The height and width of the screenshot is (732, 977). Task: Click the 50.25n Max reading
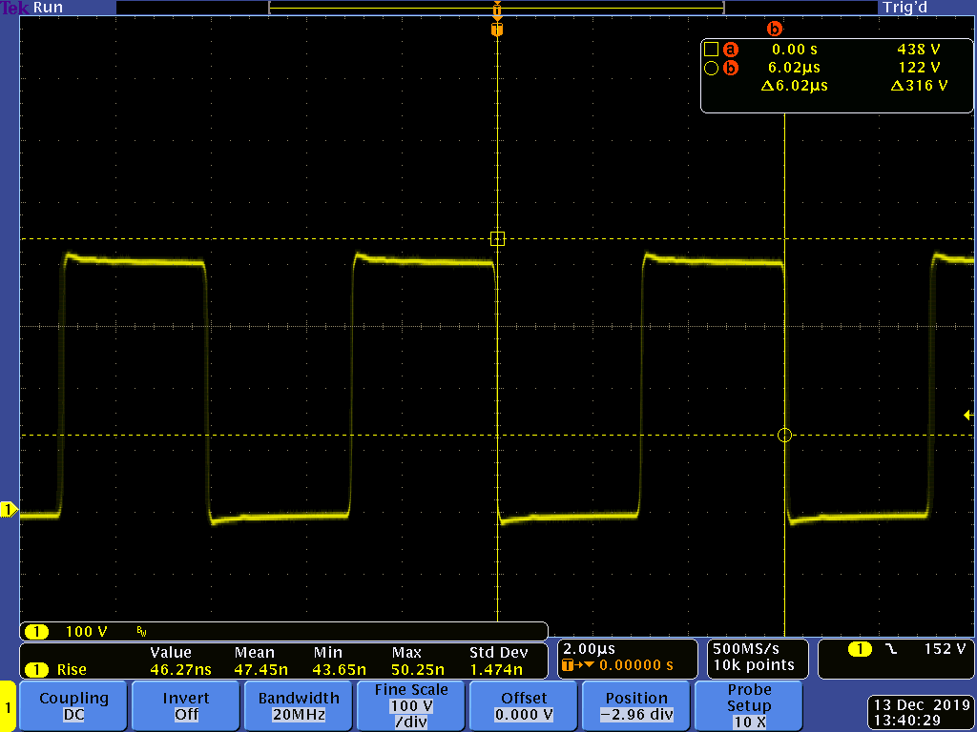tap(418, 670)
